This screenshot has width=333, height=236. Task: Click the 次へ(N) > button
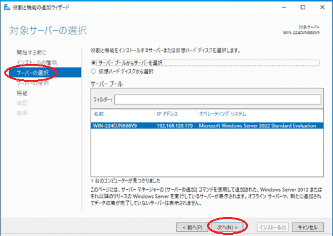tap(227, 227)
